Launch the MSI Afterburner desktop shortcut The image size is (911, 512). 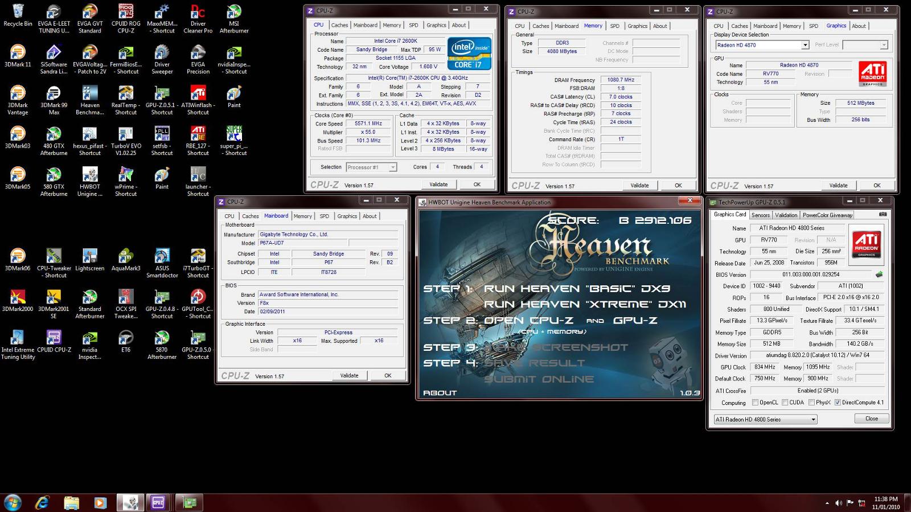pyautogui.click(x=234, y=19)
